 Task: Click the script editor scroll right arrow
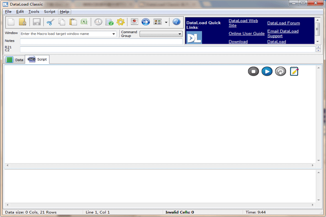[313, 165]
